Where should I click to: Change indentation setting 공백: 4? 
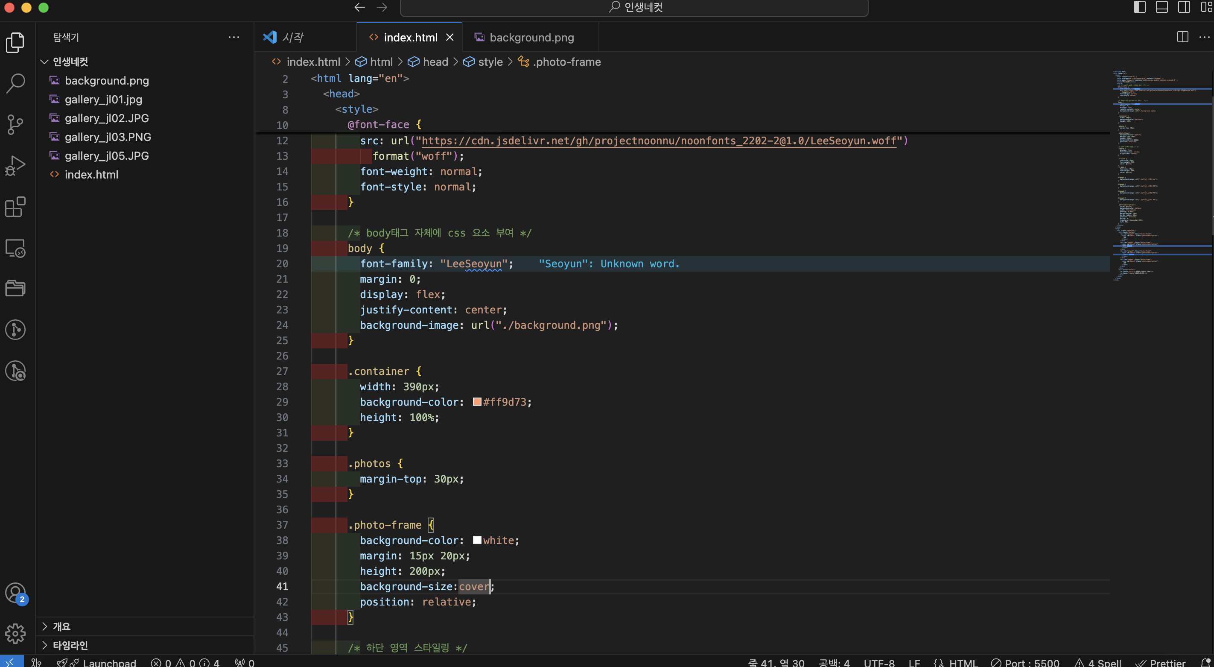coord(834,662)
